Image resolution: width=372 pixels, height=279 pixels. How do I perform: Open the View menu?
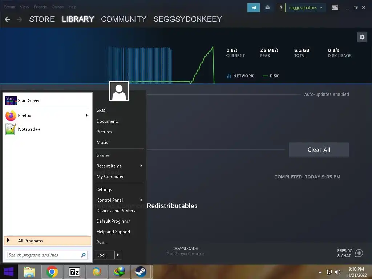[24, 7]
